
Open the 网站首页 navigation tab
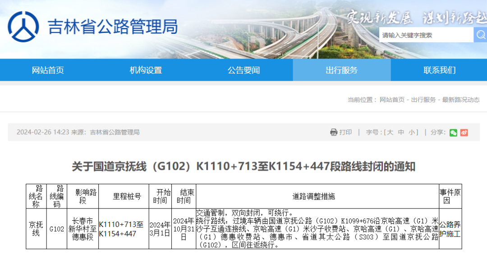click(48, 70)
